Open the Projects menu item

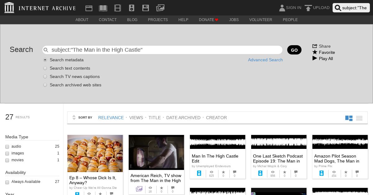click(158, 20)
